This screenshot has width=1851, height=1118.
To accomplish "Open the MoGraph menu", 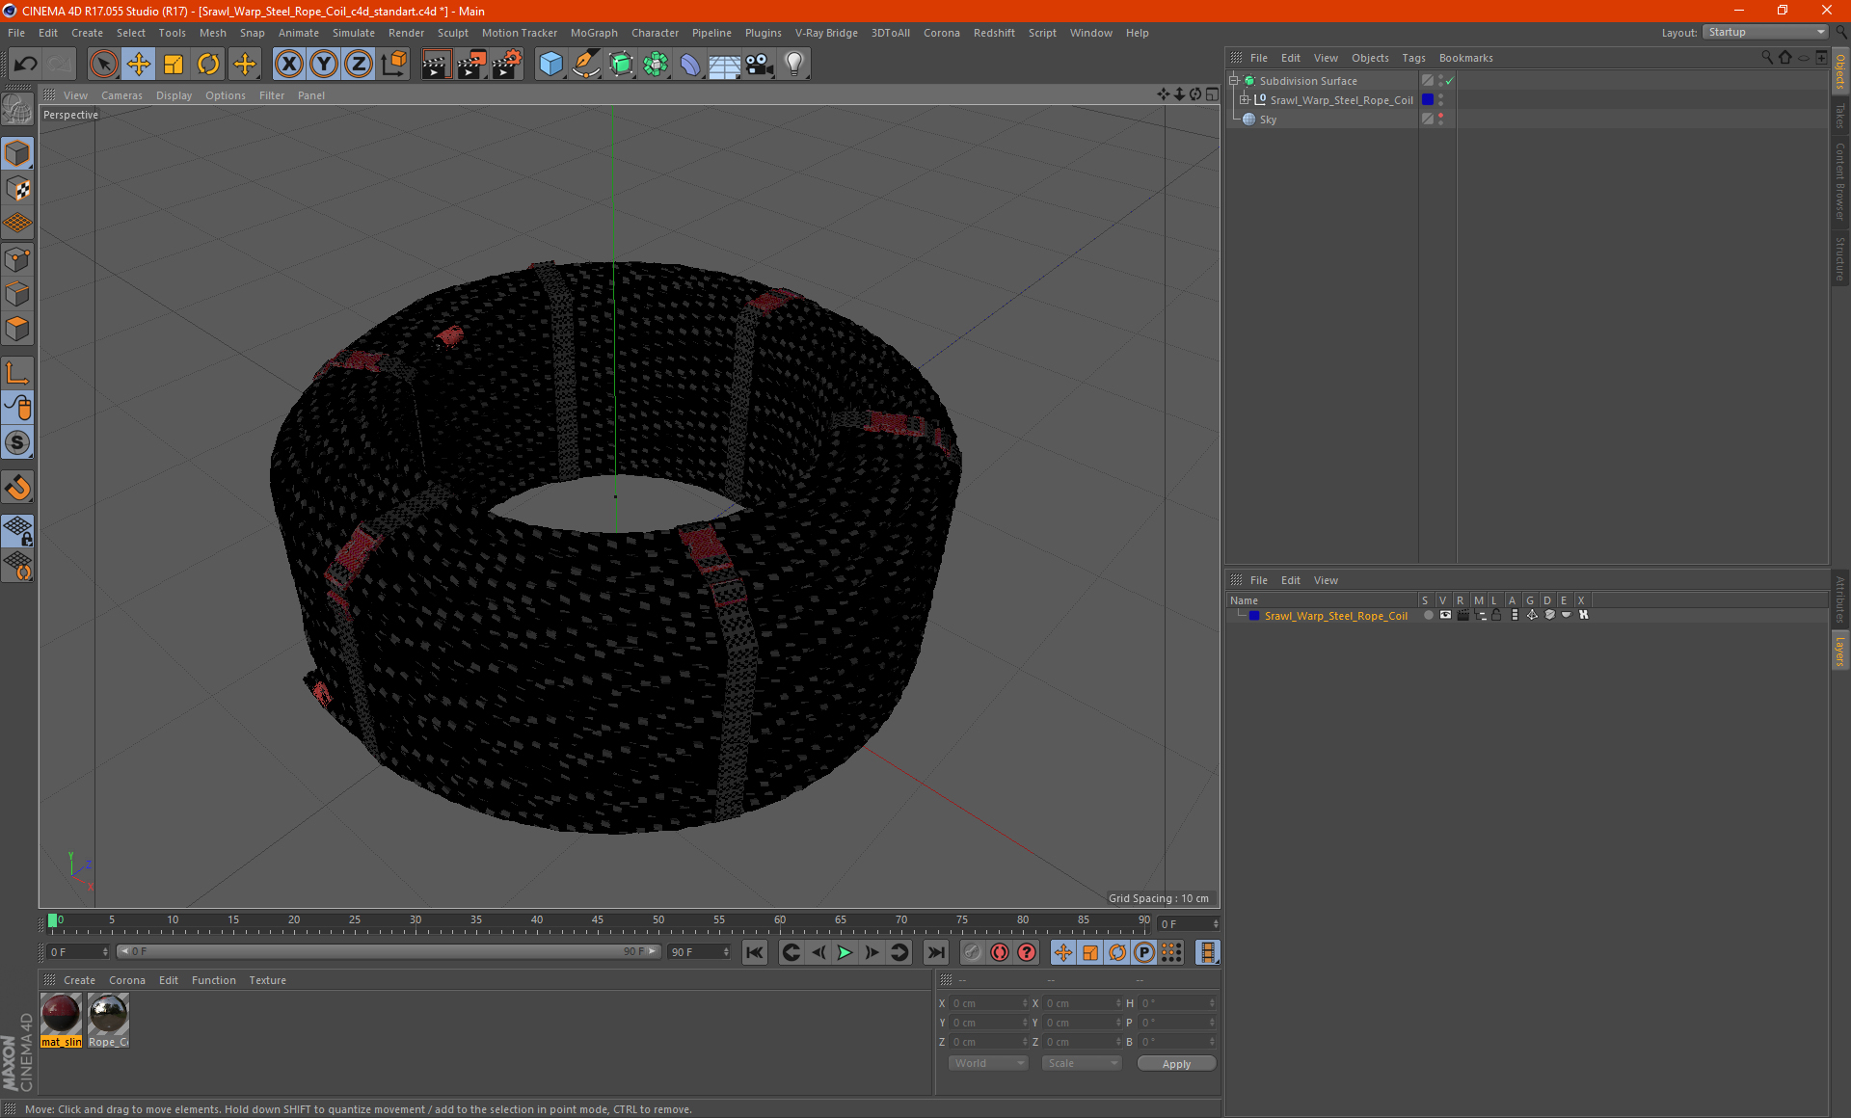I will [593, 33].
